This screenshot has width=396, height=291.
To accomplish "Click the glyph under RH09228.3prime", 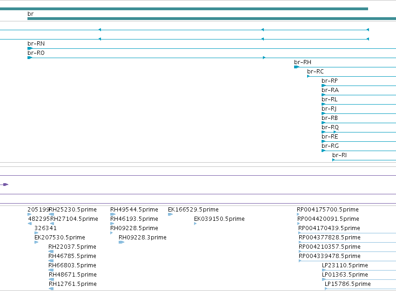I will [121, 242].
